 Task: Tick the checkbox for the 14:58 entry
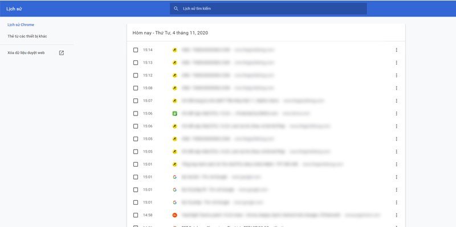coord(136,215)
